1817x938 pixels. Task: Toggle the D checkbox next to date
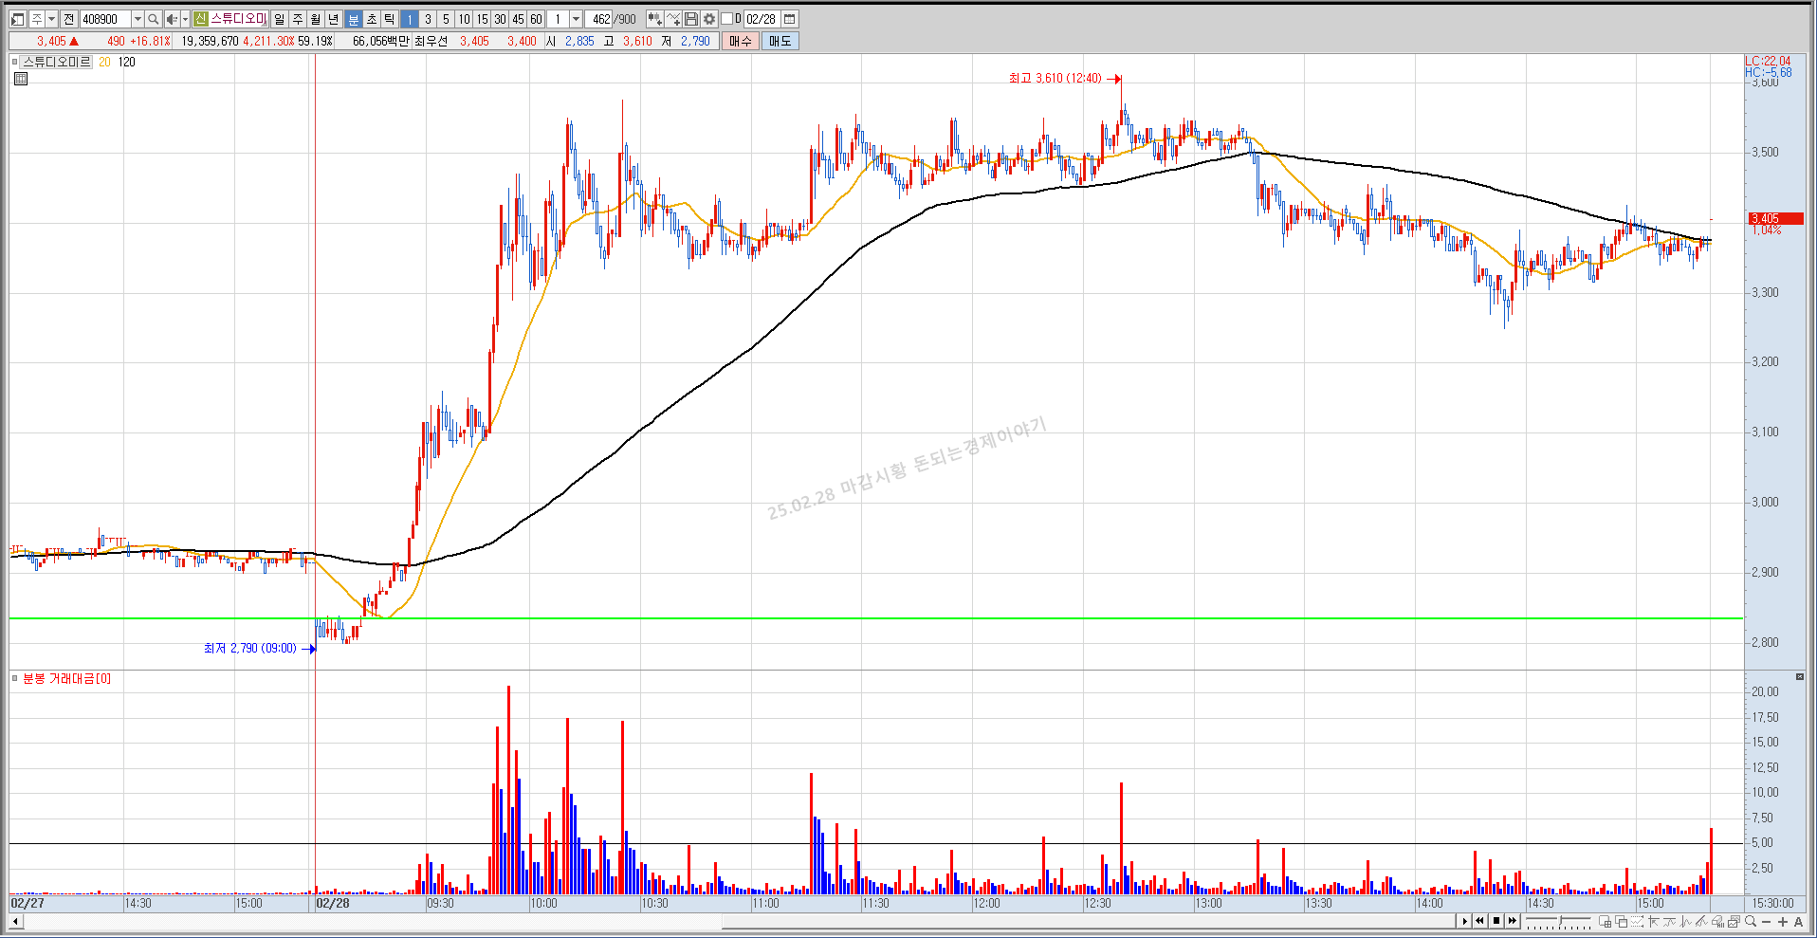coord(726,19)
